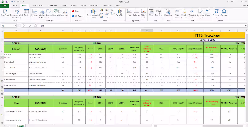Open the Insert Function dialog
The image size is (248, 127).
pyautogui.click(x=35, y=26)
